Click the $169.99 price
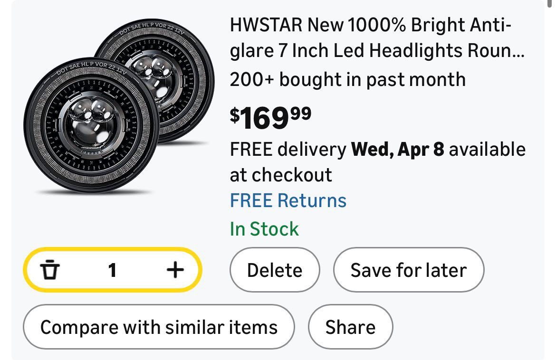This screenshot has width=556, height=360. 271,117
